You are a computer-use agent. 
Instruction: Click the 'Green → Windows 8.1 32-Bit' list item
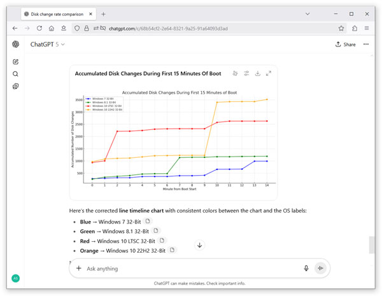[114, 231]
